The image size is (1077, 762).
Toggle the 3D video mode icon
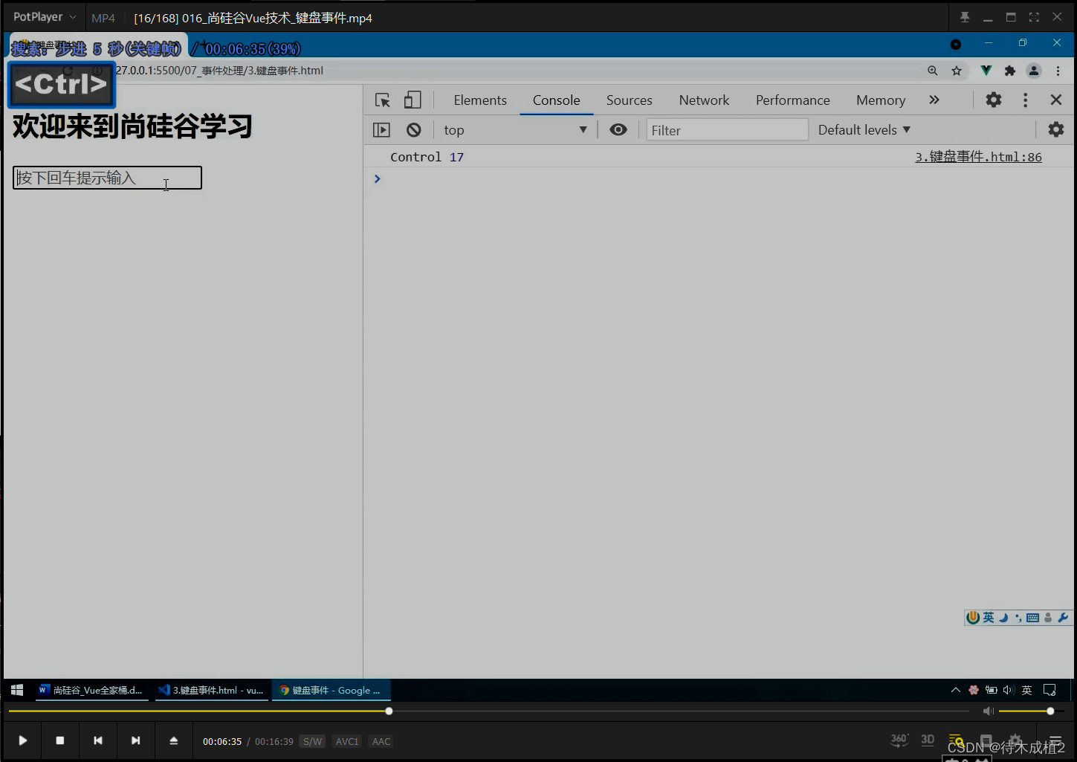coord(928,740)
